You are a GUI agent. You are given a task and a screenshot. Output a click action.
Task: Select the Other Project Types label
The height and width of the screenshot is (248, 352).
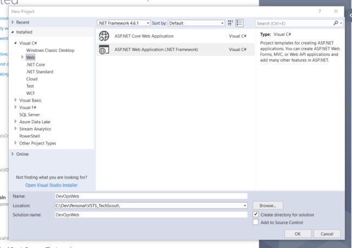[38, 143]
